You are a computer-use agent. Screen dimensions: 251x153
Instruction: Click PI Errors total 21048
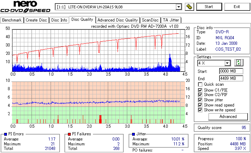50,148
